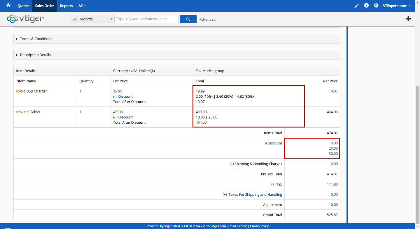The width and height of the screenshot is (420, 229).
Task: Open the vtiger.com footer link
Action: (x=218, y=226)
